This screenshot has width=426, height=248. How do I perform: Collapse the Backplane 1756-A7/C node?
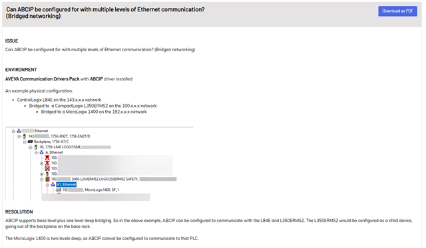coord(25,142)
